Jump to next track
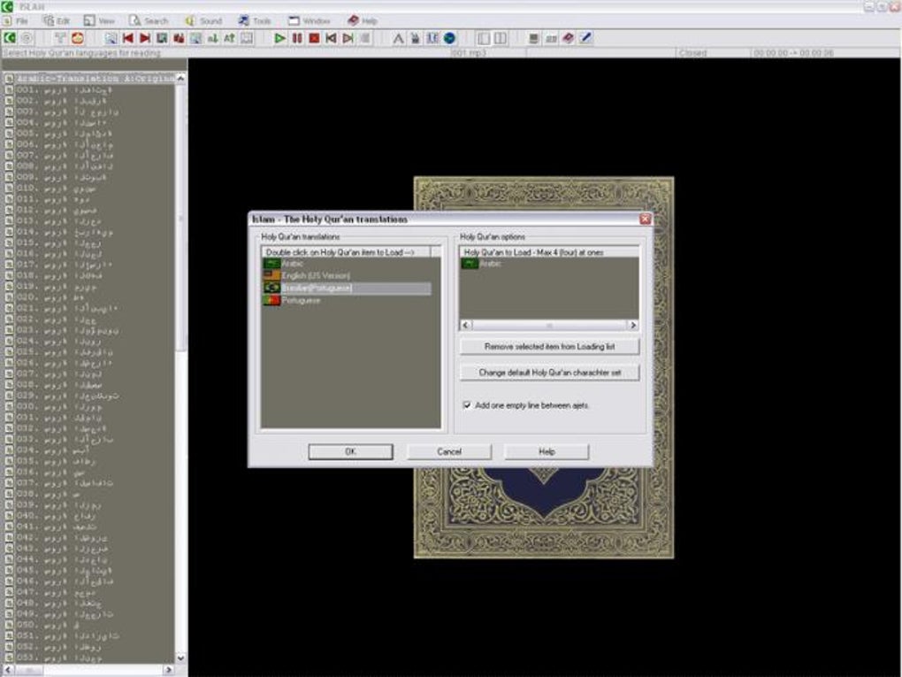Image resolution: width=902 pixels, height=677 pixels. 348,38
